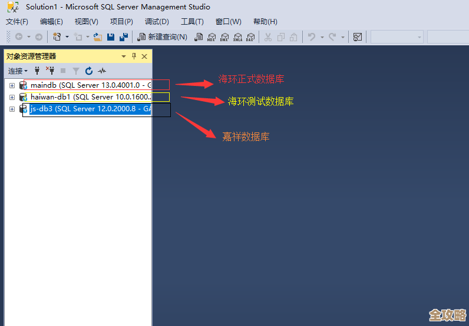Click the Copy icon in toolbar

coord(281,37)
